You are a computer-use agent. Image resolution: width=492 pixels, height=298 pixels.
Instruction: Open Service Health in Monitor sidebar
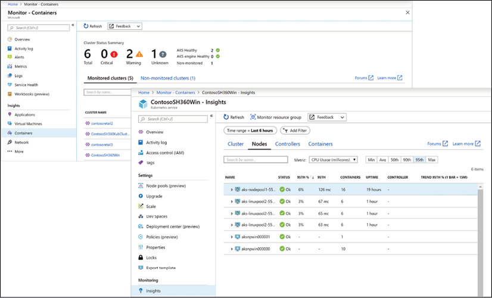click(x=26, y=85)
